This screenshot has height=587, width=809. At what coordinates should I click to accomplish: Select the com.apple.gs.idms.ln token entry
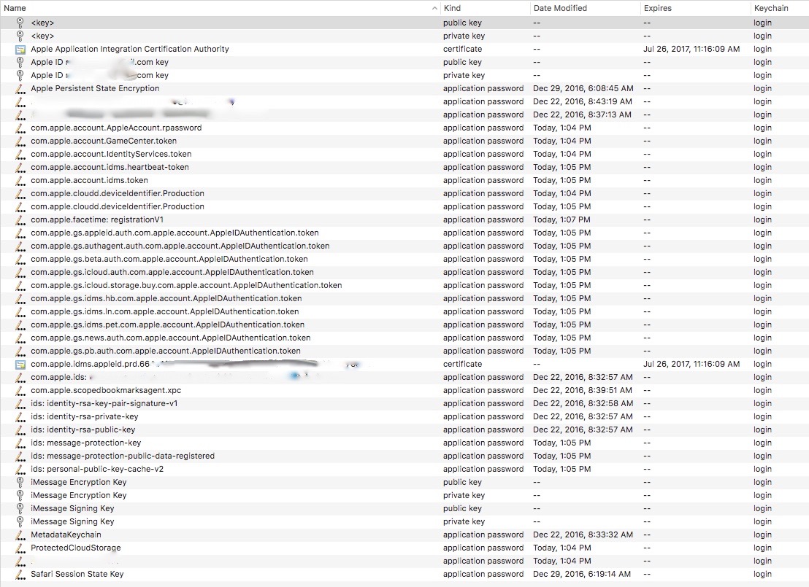pos(404,312)
